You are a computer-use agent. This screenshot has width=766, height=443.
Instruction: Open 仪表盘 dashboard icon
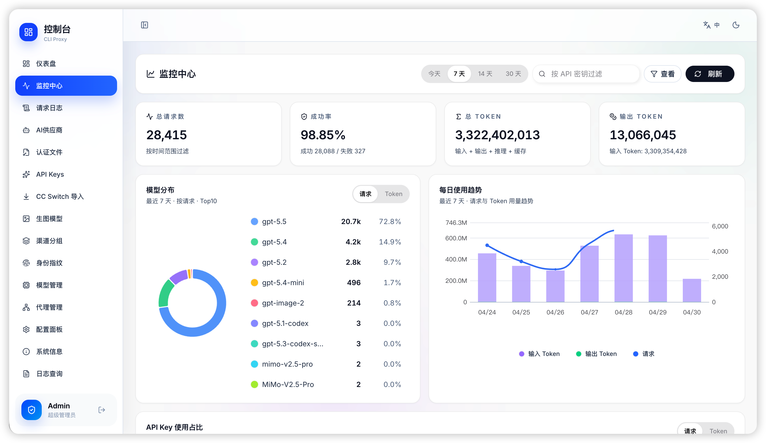(26, 64)
